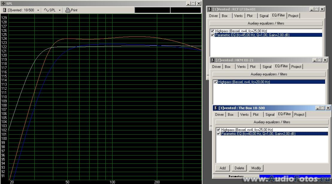Click RCF LF18x401 window title icon
This screenshot has width=332, height=184.
click(210, 9)
